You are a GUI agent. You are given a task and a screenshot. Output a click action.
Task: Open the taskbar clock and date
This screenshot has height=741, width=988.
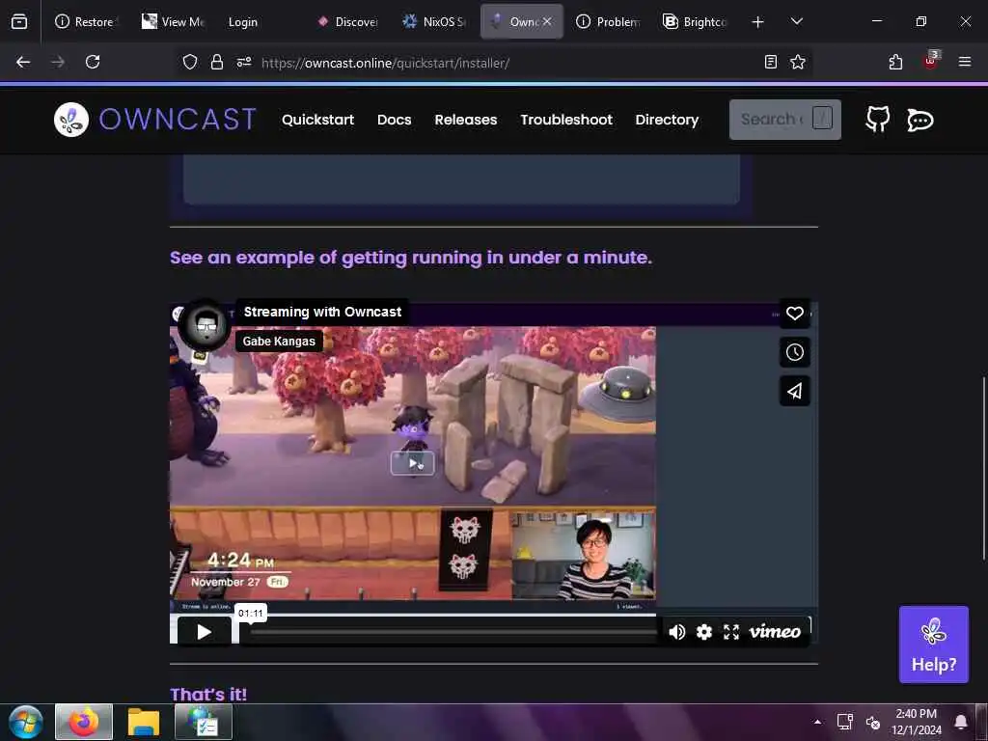pyautogui.click(x=917, y=722)
